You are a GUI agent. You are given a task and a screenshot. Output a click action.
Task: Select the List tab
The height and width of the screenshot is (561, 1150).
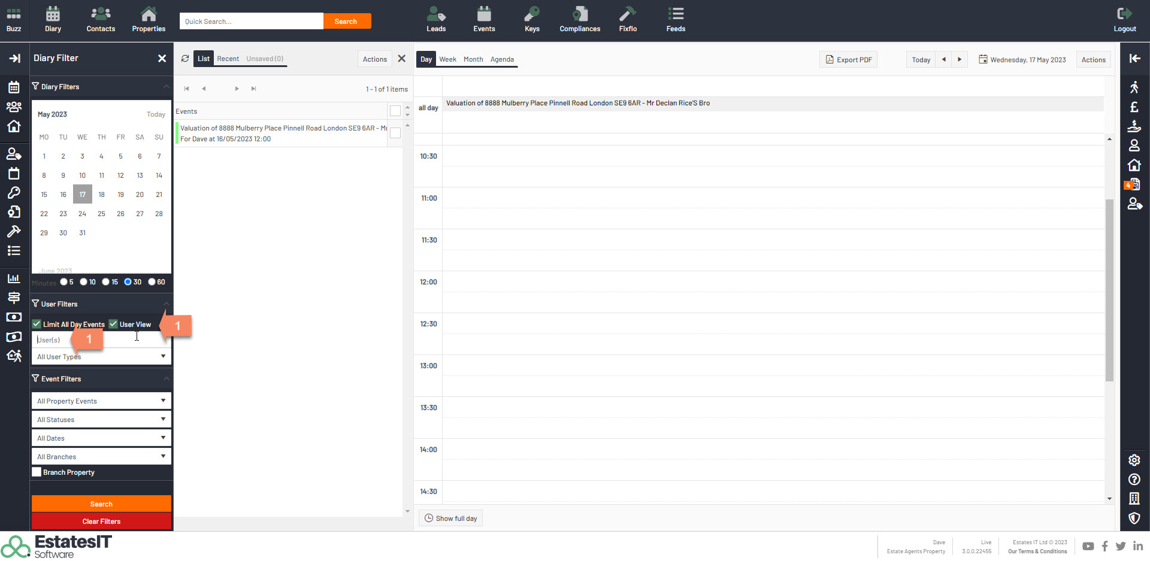pos(204,59)
